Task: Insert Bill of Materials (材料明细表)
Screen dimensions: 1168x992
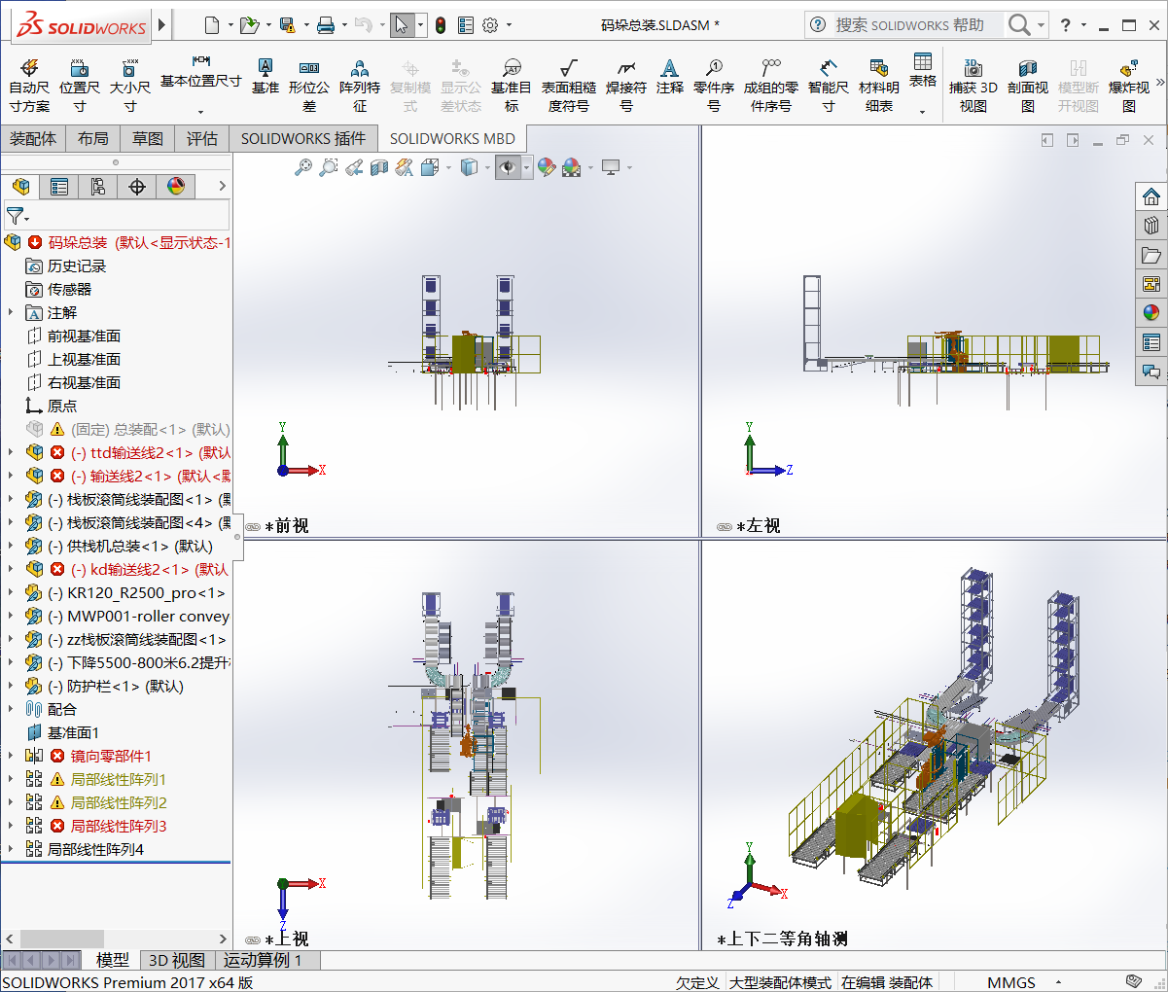Action: pos(879,85)
